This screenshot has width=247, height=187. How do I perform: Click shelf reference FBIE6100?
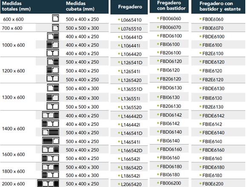pos(212,45)
